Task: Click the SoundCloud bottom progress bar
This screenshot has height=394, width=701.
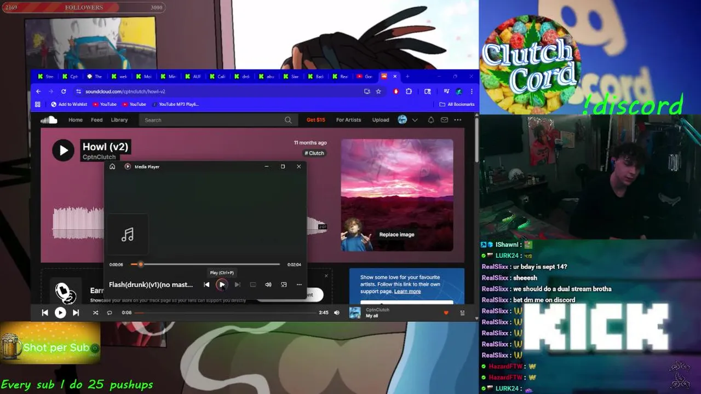Action: pos(225,312)
